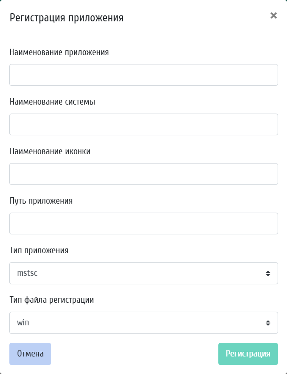The height and width of the screenshot is (374, 287).
Task: Click the selected win value text
Action: (x=23, y=323)
